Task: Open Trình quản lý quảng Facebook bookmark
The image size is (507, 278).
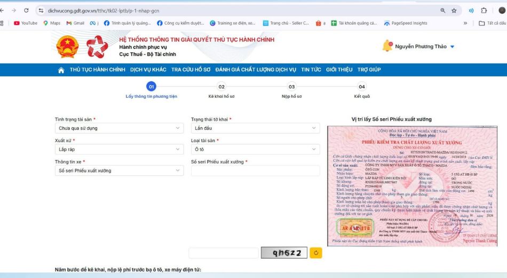Action: click(128, 23)
